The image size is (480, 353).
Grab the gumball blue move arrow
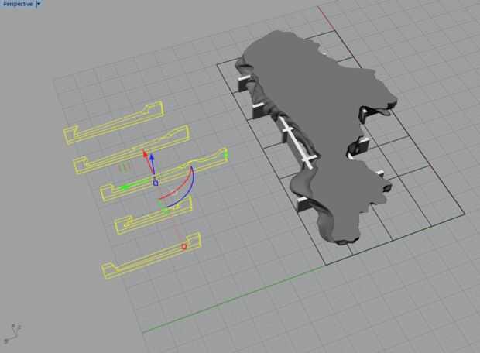(x=152, y=159)
